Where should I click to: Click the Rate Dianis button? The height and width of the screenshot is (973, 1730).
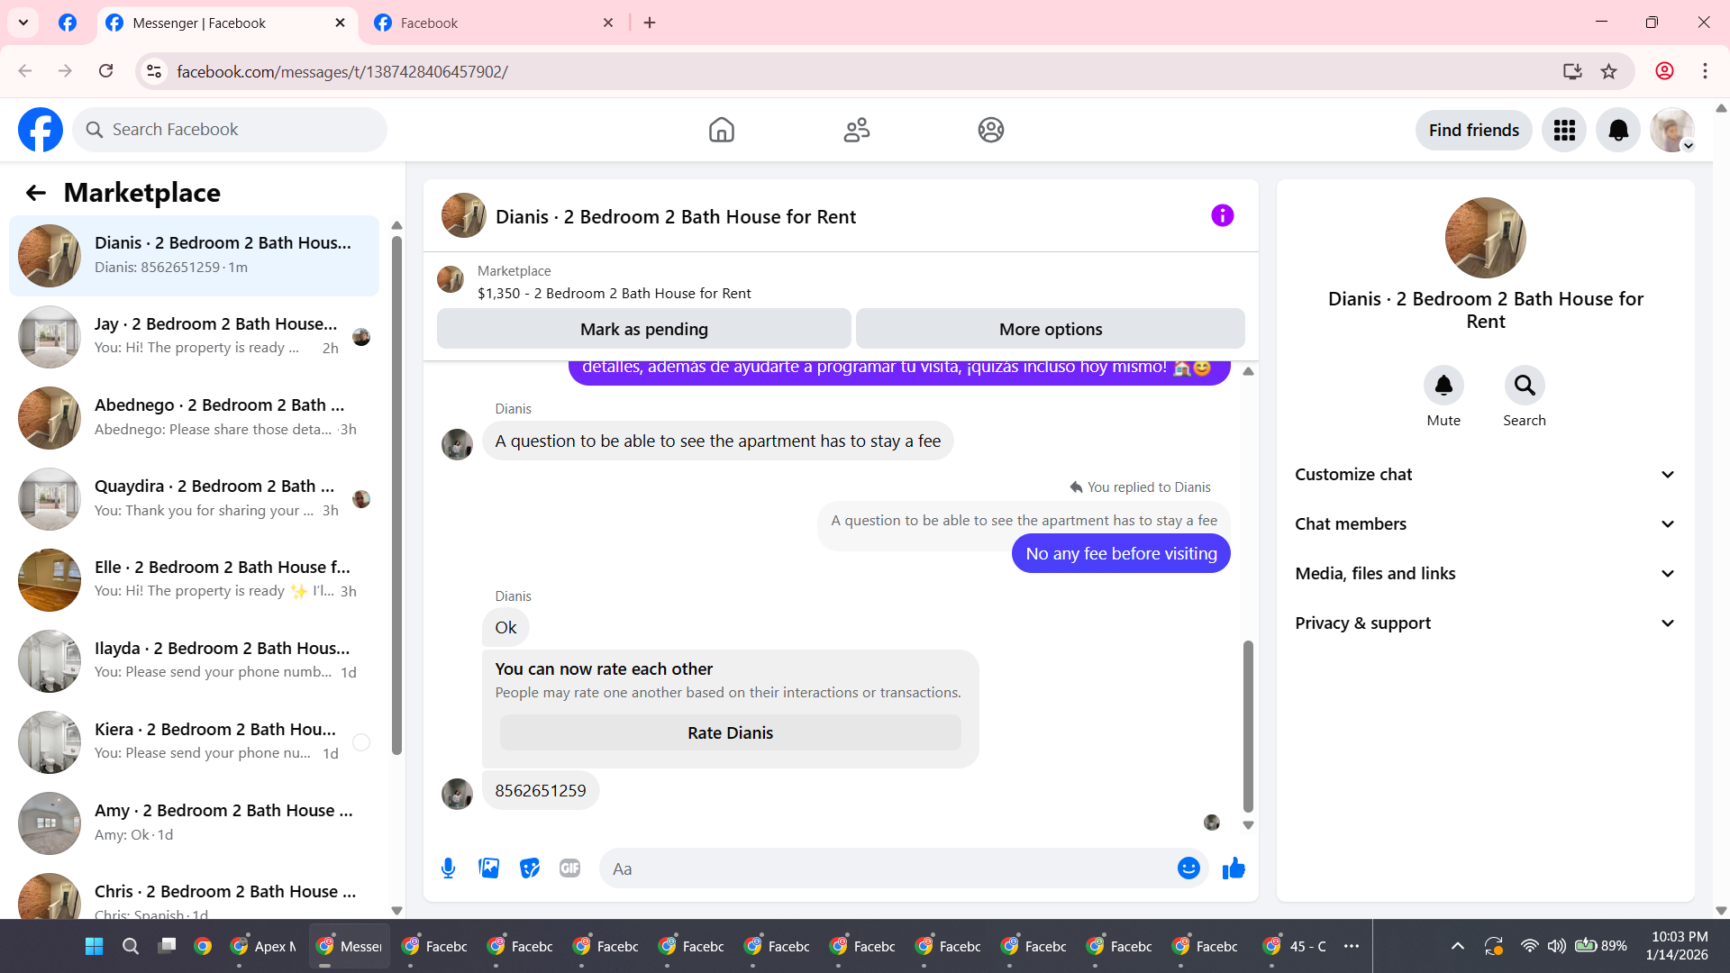click(730, 732)
